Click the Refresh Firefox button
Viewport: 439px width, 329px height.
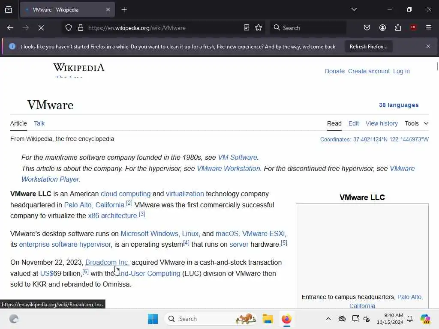click(x=368, y=47)
